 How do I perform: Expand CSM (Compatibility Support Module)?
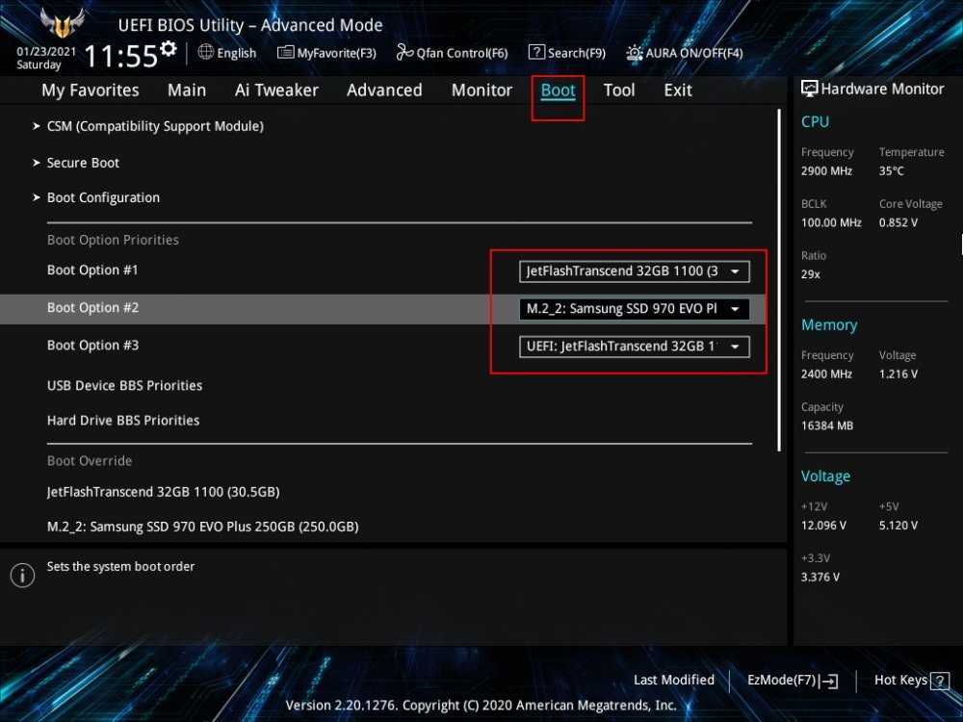coord(154,126)
